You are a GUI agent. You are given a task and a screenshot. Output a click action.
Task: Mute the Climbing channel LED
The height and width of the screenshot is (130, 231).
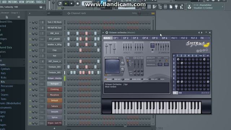coord(30,90)
